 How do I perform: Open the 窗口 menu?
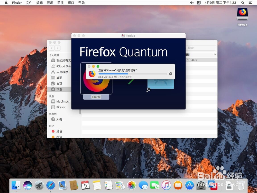pos(71,3)
